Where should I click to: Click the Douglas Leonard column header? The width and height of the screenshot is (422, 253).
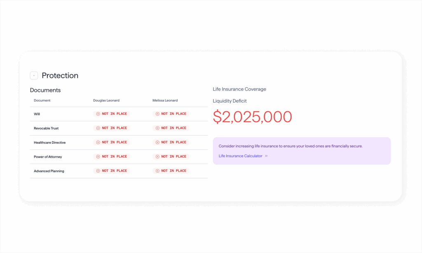(106, 101)
